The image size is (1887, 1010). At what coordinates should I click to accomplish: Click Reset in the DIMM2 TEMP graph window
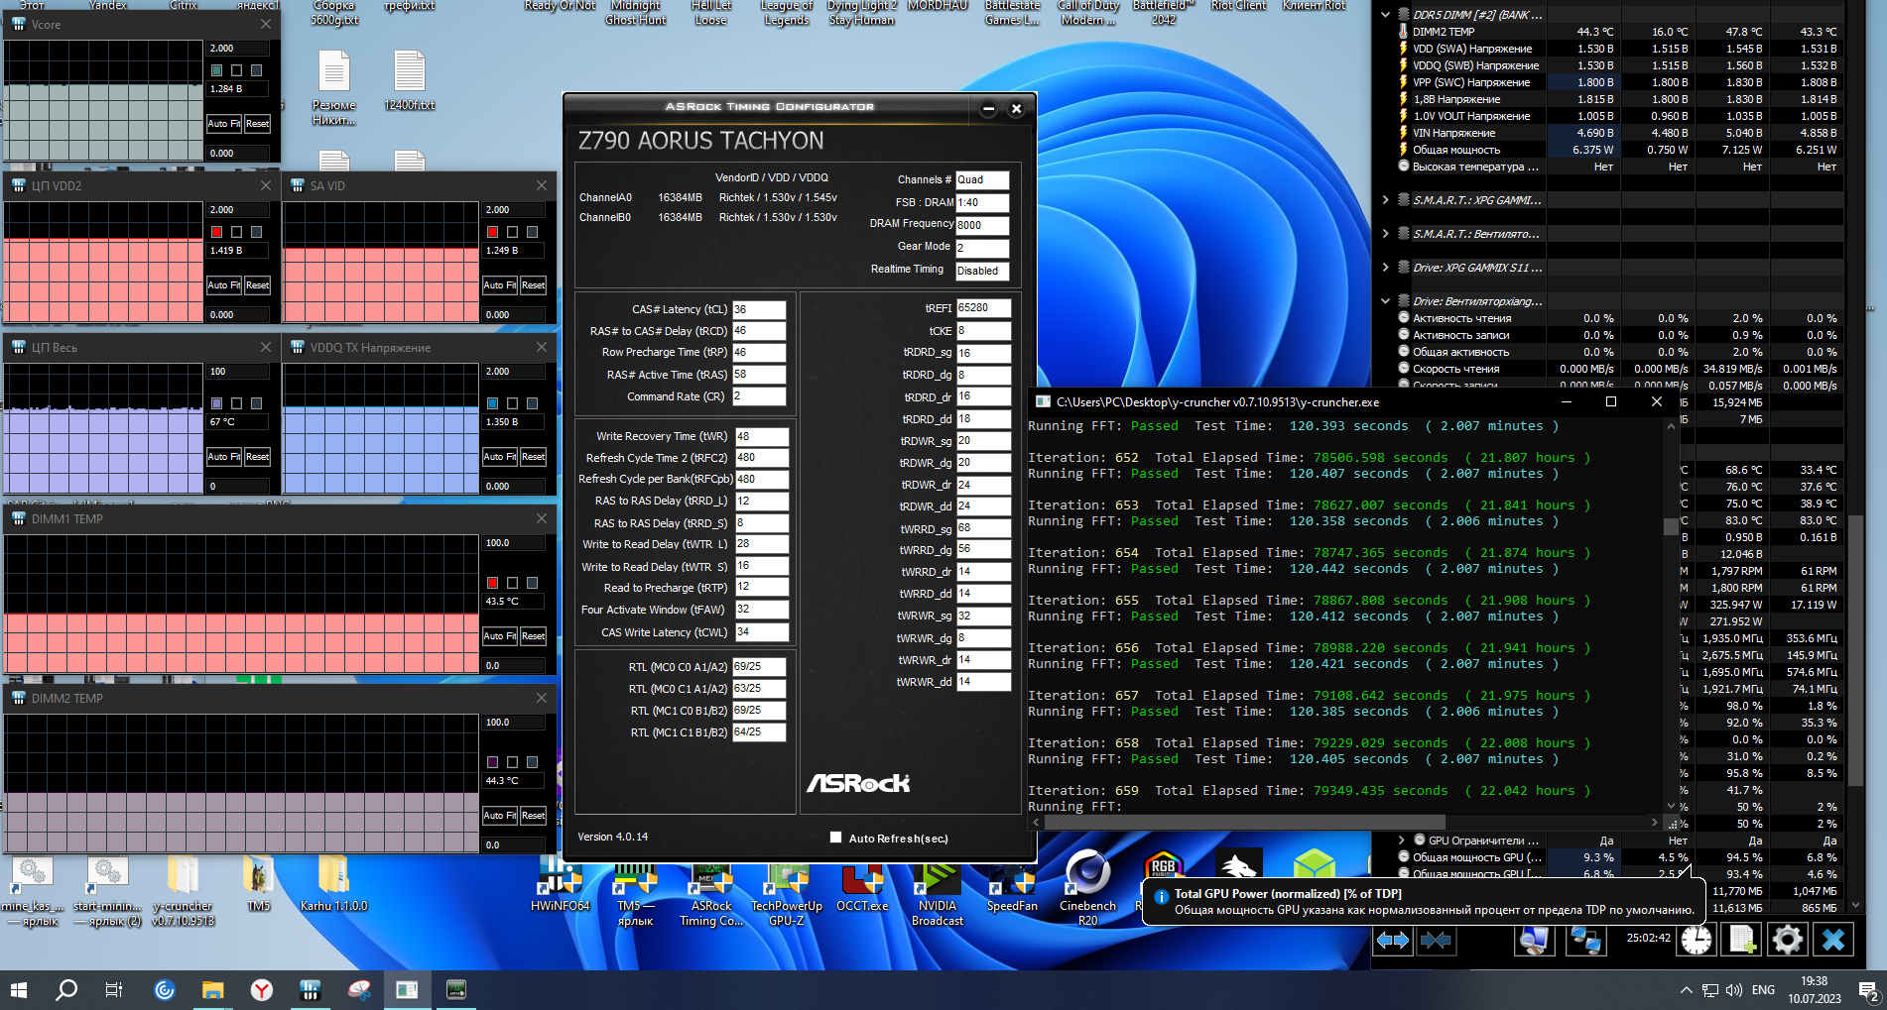533,816
